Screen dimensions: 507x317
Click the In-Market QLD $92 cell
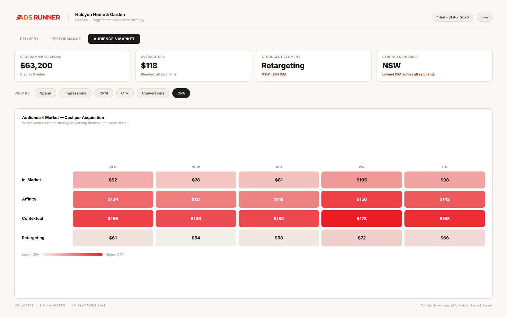coord(113,180)
